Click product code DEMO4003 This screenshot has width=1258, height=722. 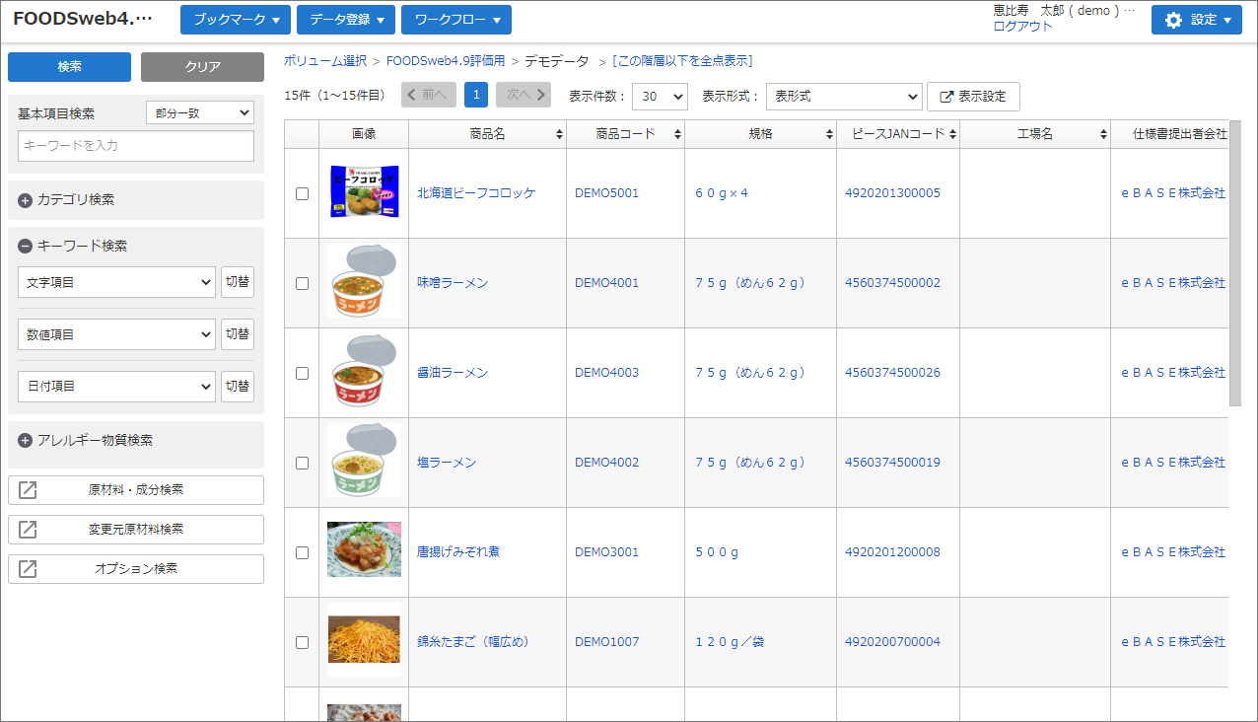pyautogui.click(x=606, y=373)
